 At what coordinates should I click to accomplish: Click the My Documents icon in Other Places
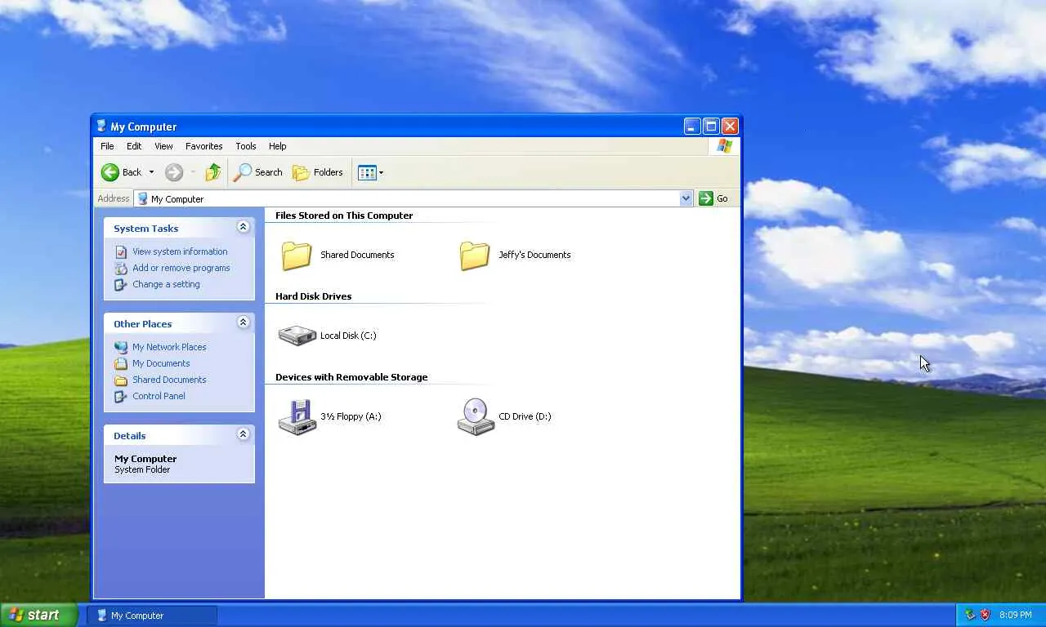click(x=121, y=363)
